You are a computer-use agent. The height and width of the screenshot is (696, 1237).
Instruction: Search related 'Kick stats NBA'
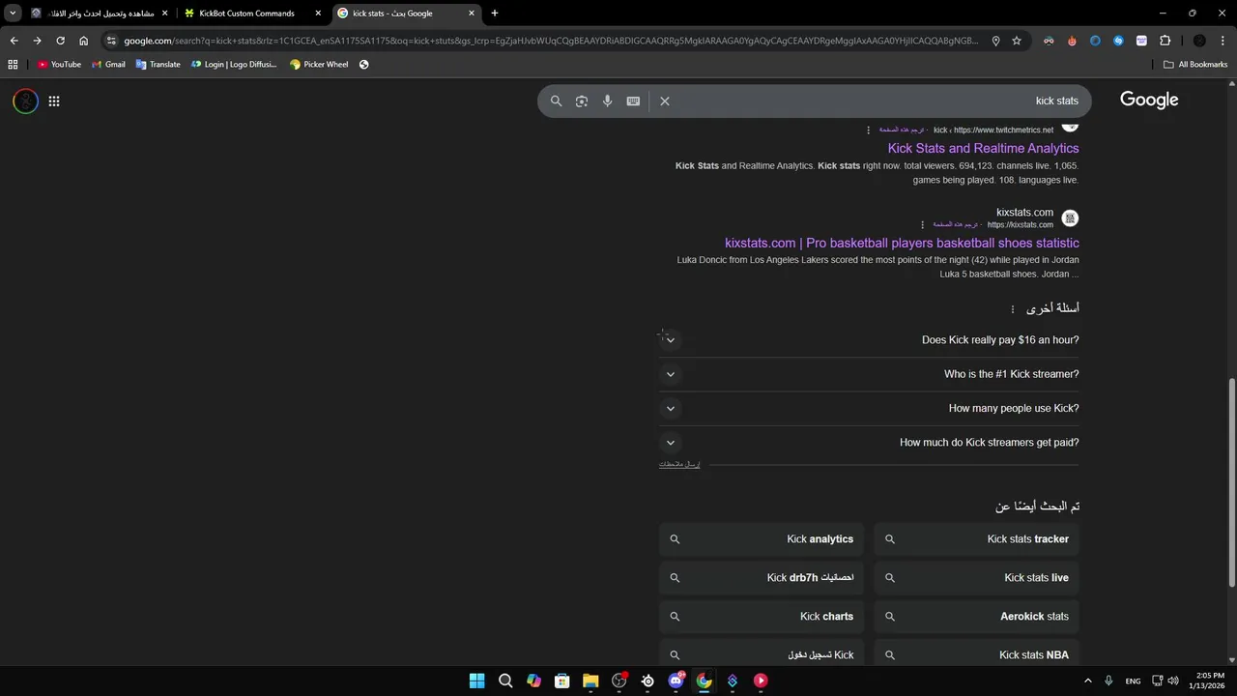click(976, 654)
